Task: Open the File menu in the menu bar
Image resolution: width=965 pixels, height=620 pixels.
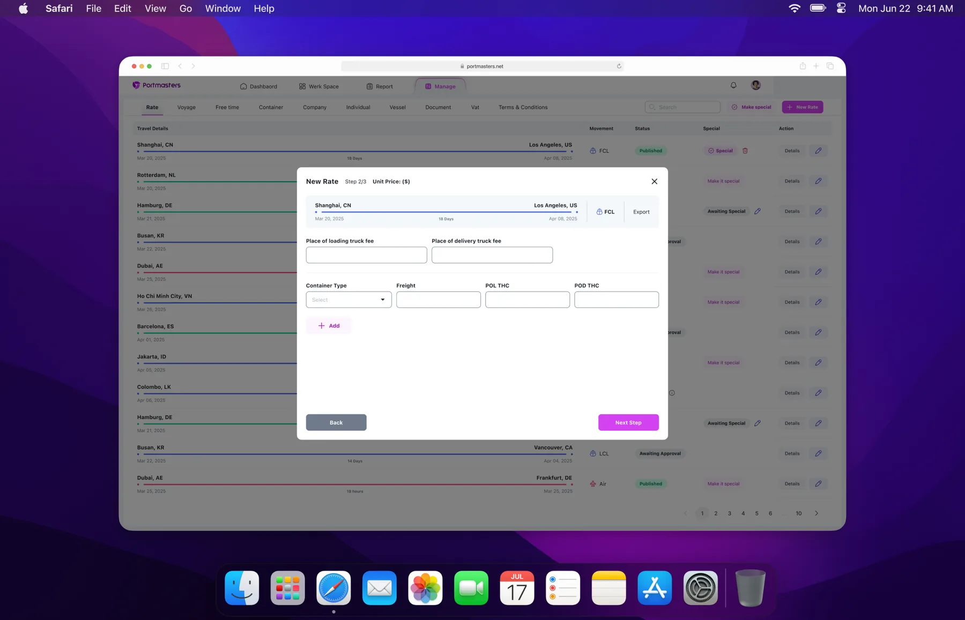Action: (93, 9)
